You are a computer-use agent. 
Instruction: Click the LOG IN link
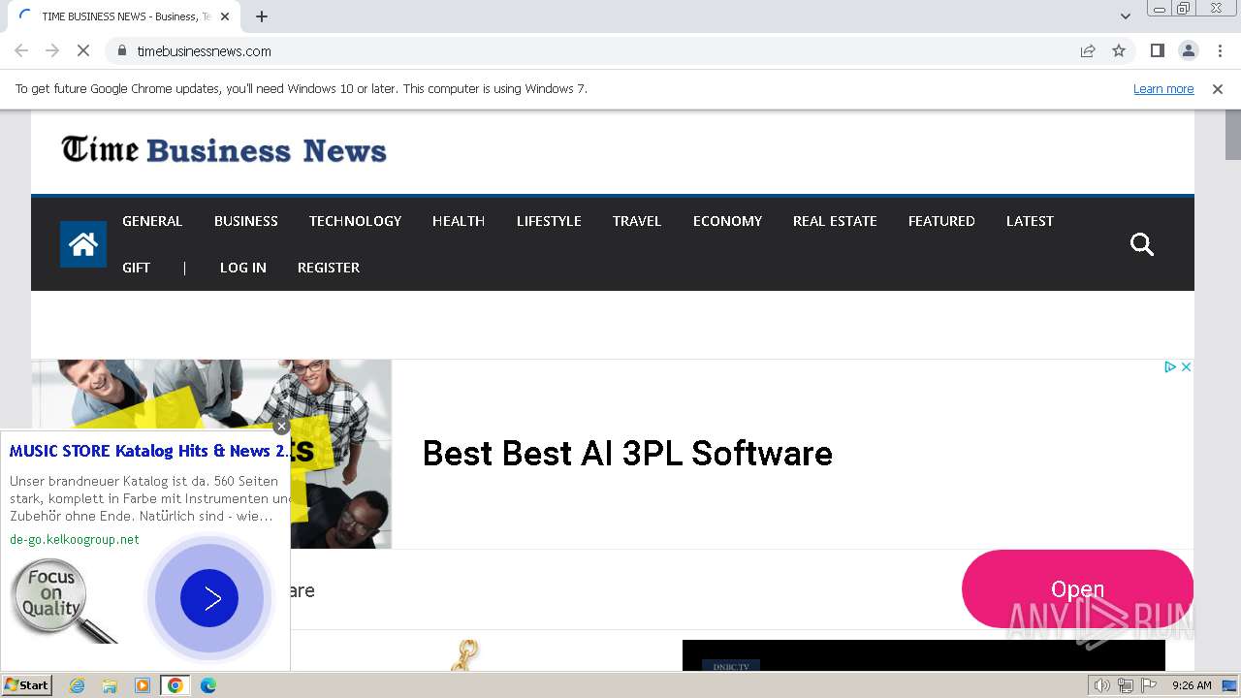coord(243,268)
